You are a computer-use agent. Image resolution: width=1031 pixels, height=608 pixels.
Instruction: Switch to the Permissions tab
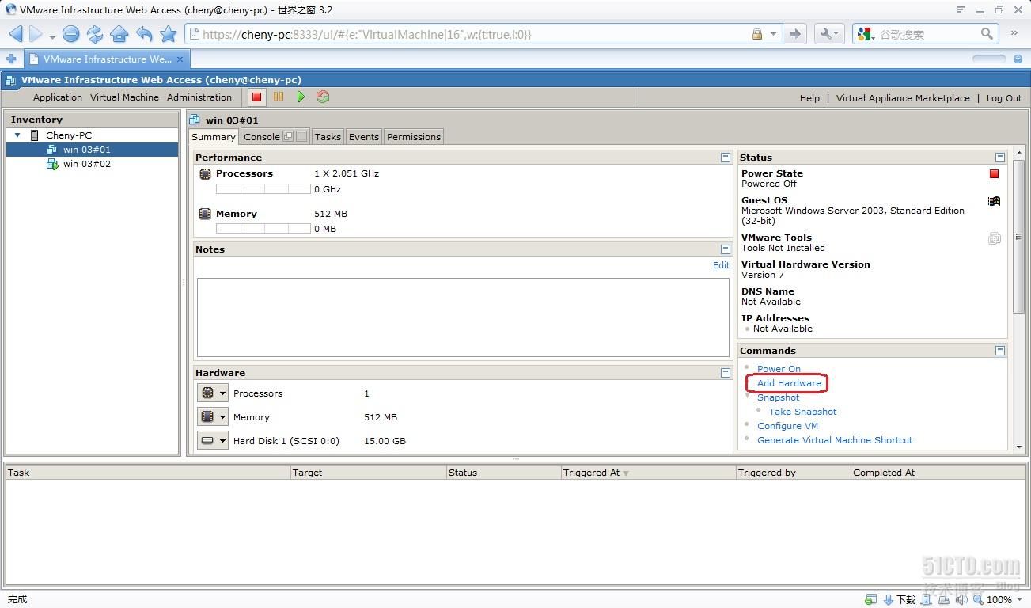[x=414, y=137]
